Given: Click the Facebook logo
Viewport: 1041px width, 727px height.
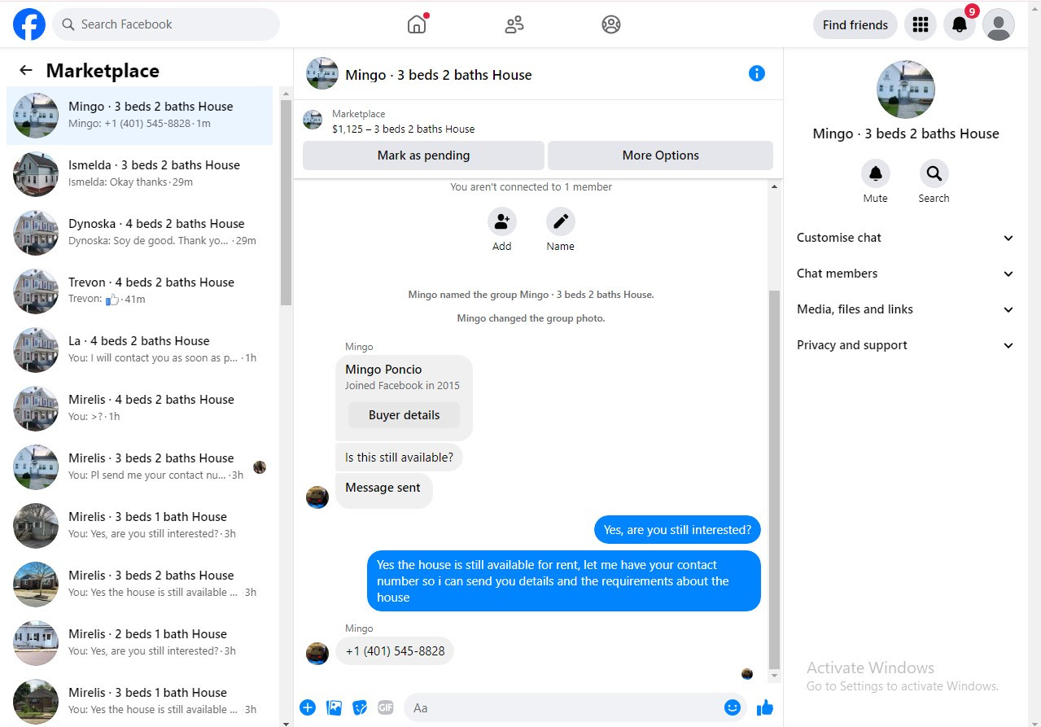Looking at the screenshot, I should 29,24.
